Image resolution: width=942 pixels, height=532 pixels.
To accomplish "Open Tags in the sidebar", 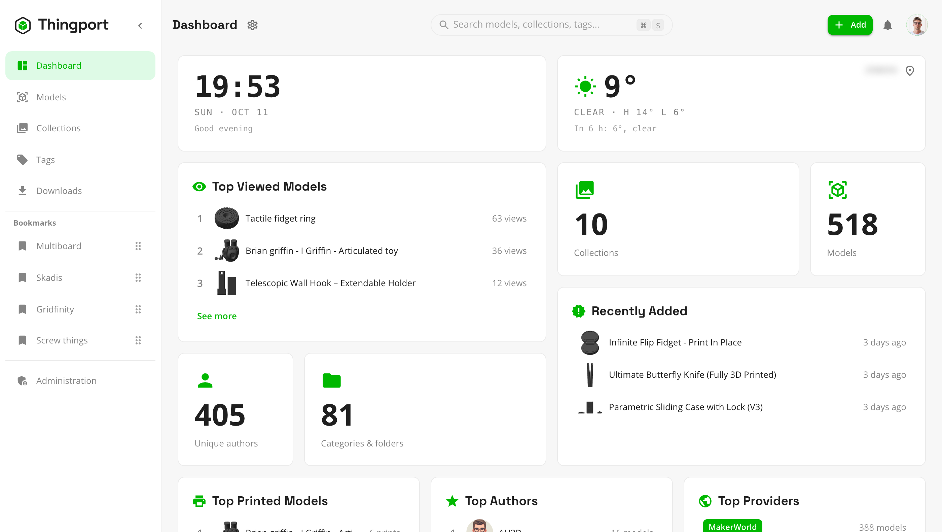I will [x=80, y=160].
